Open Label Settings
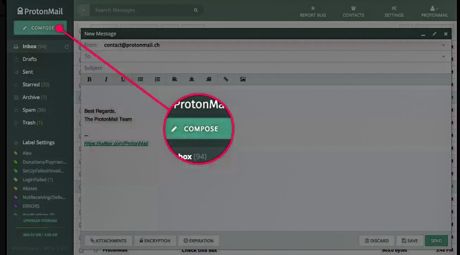460x255 pixels. 38,142
